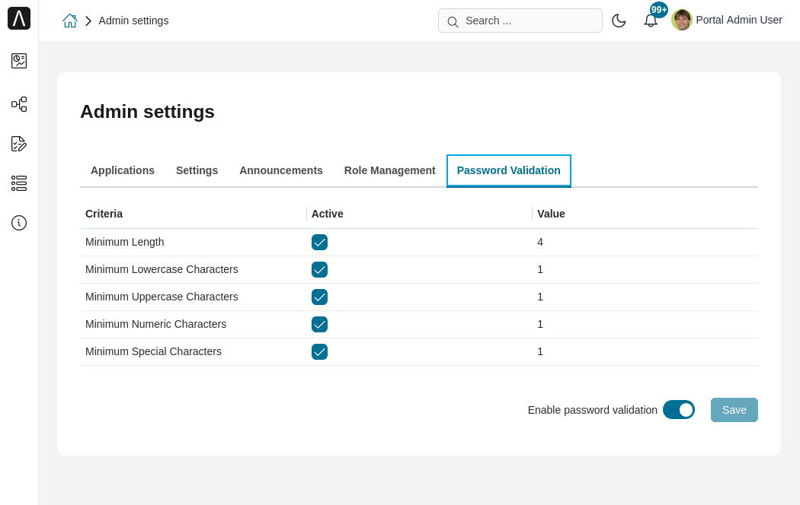Open the checklist edit sidebar icon
The width and height of the screenshot is (800, 505).
point(19,144)
